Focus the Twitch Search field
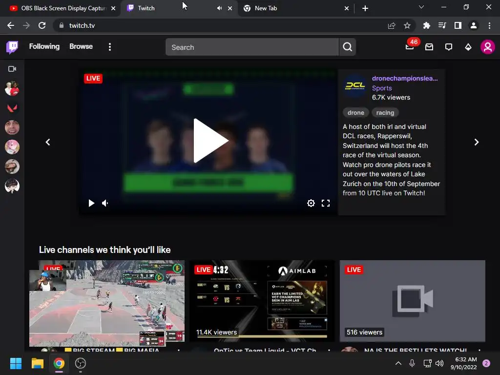 tap(252, 47)
